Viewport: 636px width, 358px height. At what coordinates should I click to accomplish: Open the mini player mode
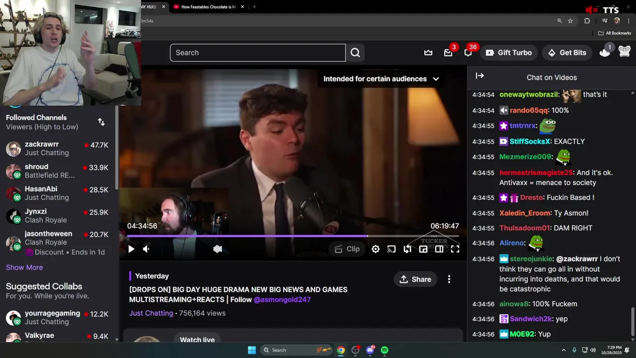point(423,249)
